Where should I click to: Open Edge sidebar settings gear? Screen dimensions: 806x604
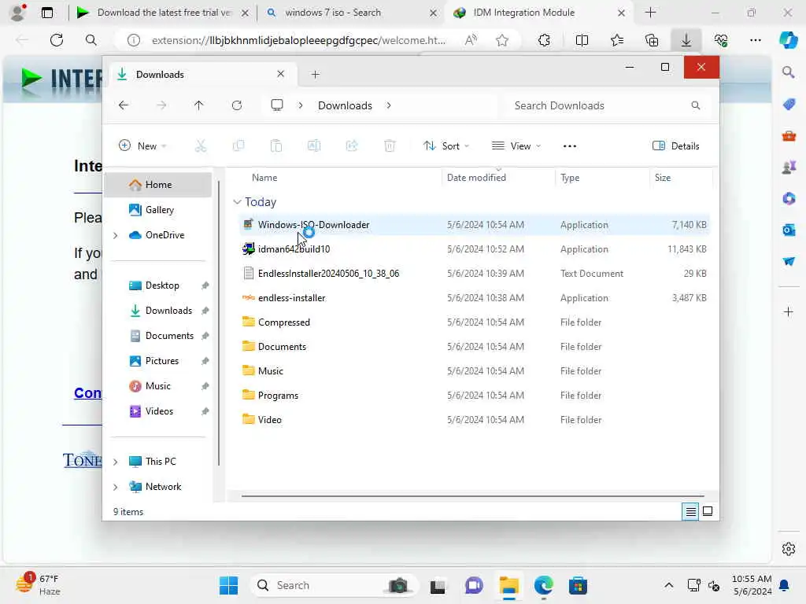point(789,549)
